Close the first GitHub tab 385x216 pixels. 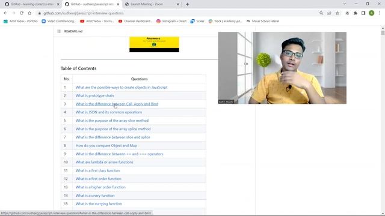point(58,4)
